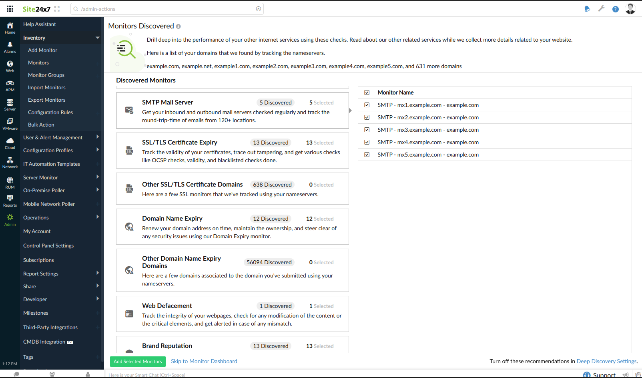Viewport: 642px width, 378px height.
Task: Open the Alarms bell icon in sidebar
Action: [x=10, y=47]
